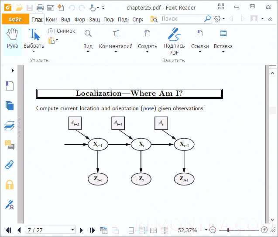The image size is (278, 237).
Task: Expand the Выбрать dropdown arrow
Action: point(34,52)
